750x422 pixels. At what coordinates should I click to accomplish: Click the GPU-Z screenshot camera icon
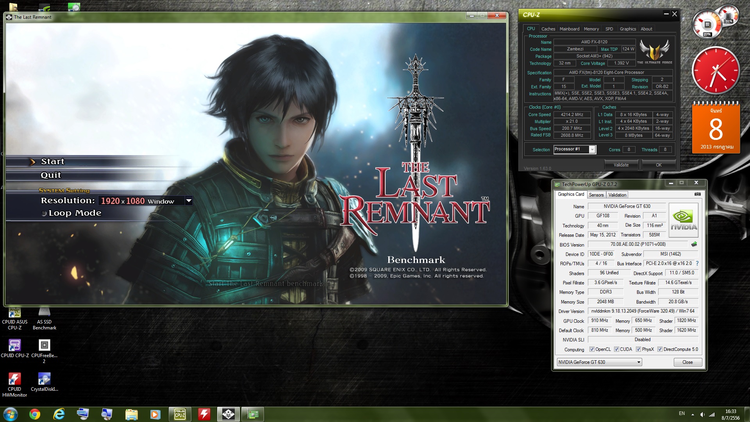click(697, 194)
